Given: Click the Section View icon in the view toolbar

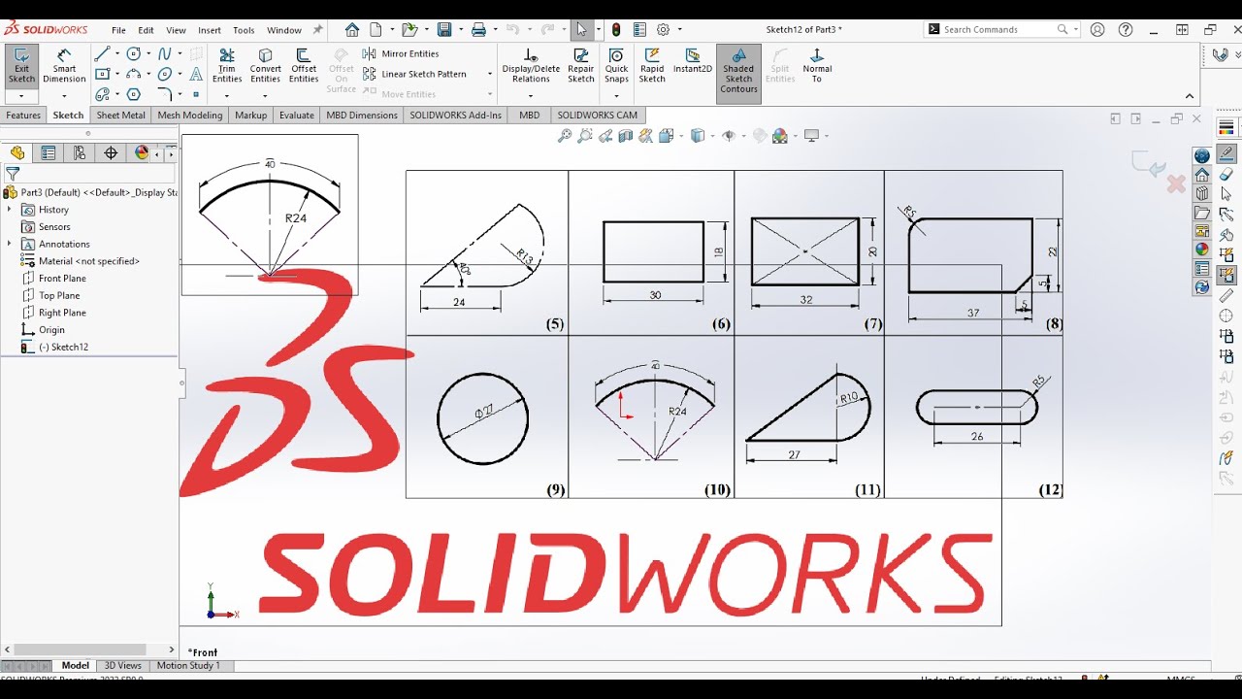Looking at the screenshot, I should pyautogui.click(x=626, y=136).
